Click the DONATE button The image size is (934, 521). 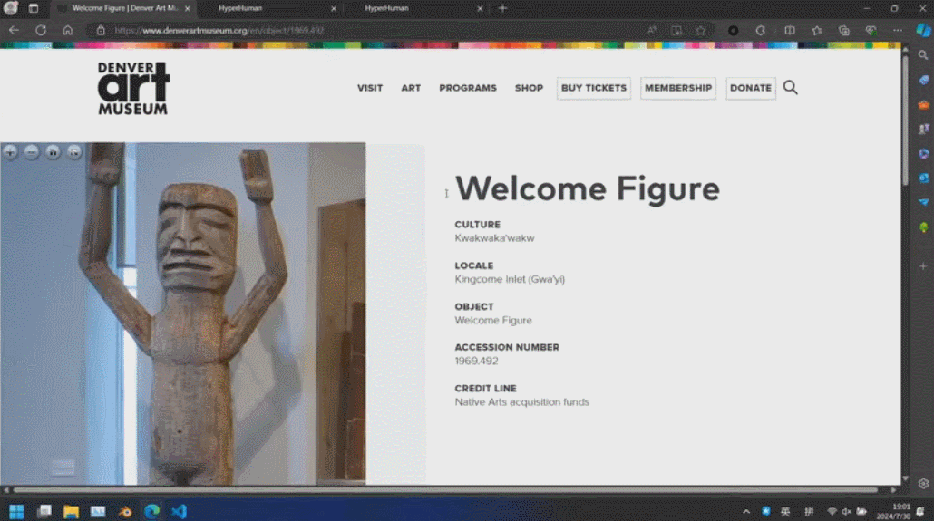point(751,88)
